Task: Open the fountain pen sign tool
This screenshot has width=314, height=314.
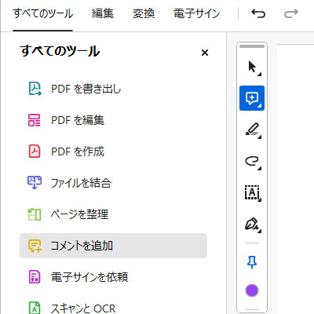Action: coord(252,225)
